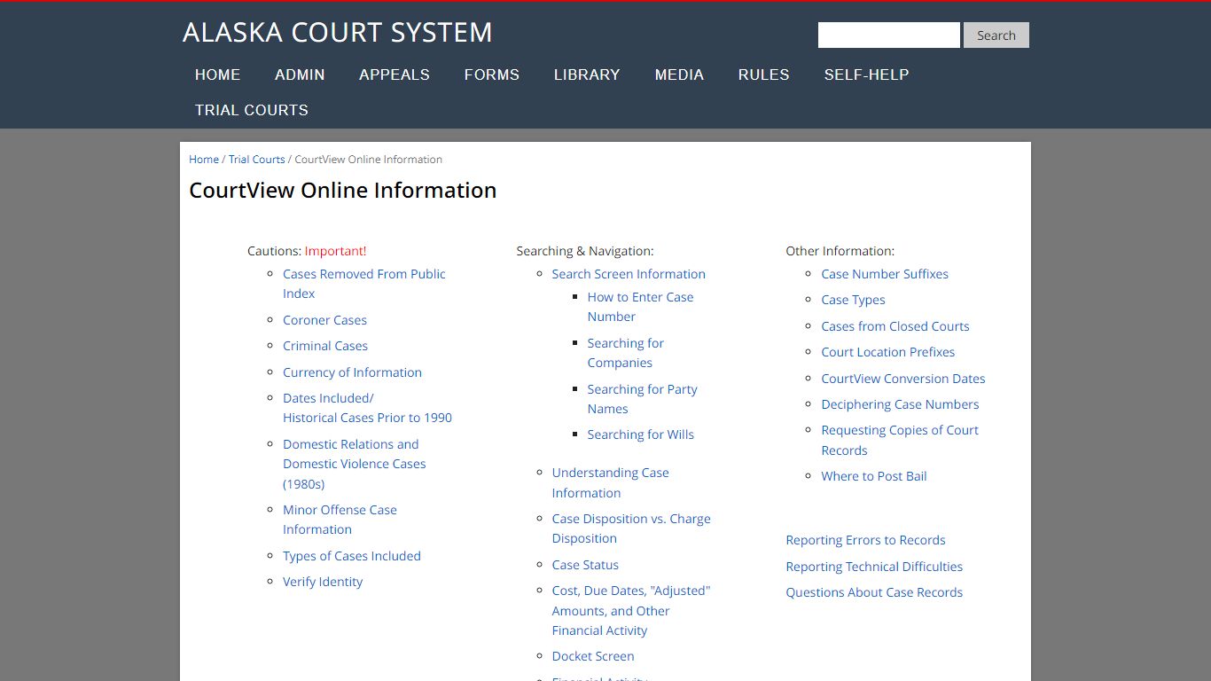This screenshot has height=681, width=1211.
Task: Open Requesting Copies of Court Records link
Action: 900,440
